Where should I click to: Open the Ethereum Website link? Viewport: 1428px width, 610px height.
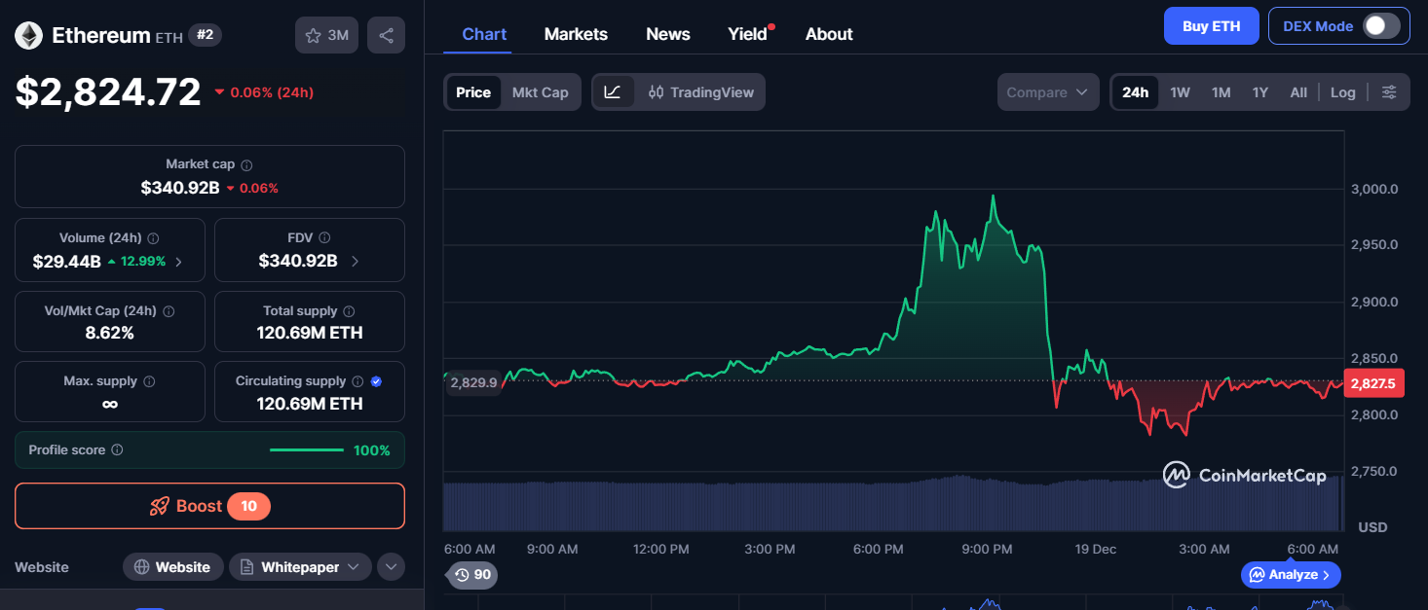coord(172,566)
